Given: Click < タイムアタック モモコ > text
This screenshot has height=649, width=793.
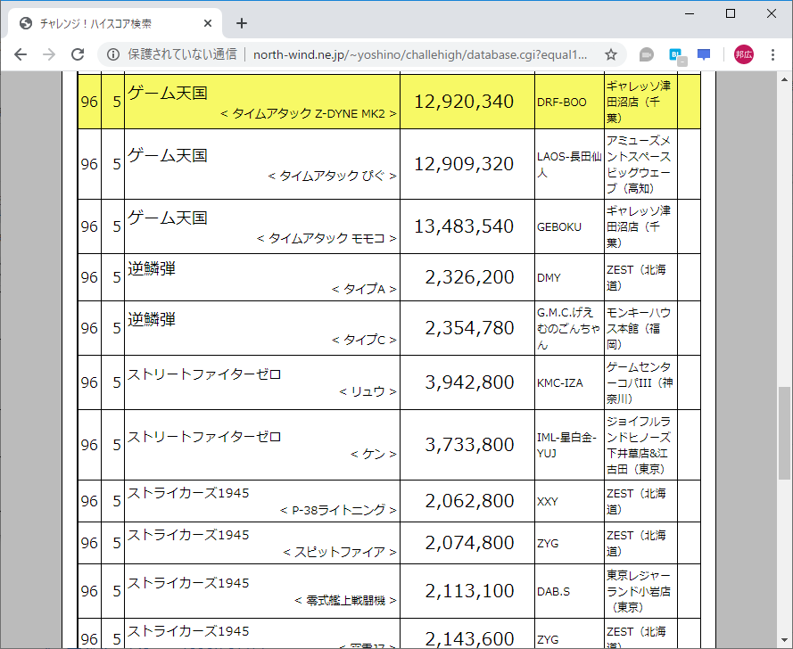Looking at the screenshot, I should pos(326,238).
